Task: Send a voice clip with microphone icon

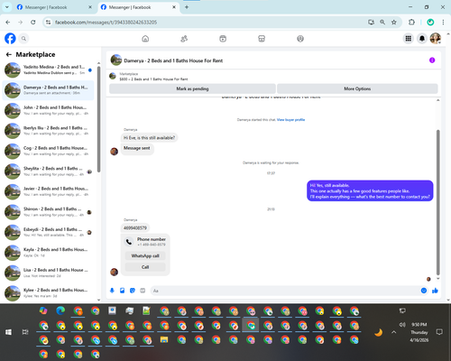Action: (112, 291)
